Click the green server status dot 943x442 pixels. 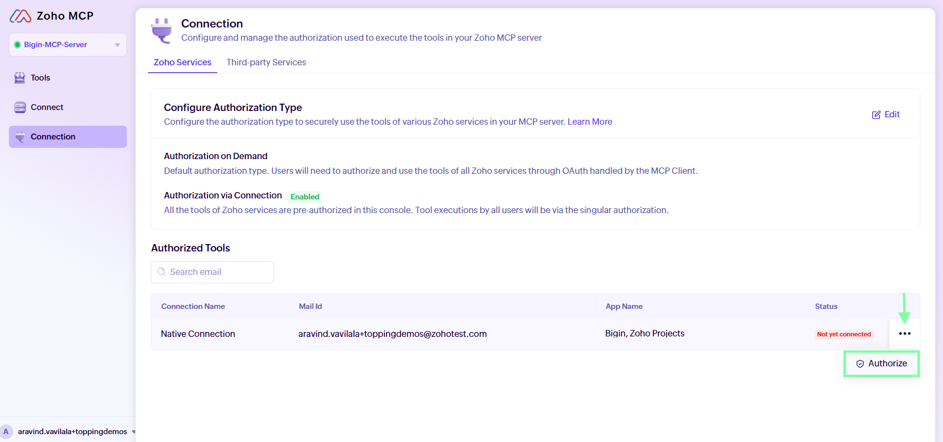click(x=17, y=45)
